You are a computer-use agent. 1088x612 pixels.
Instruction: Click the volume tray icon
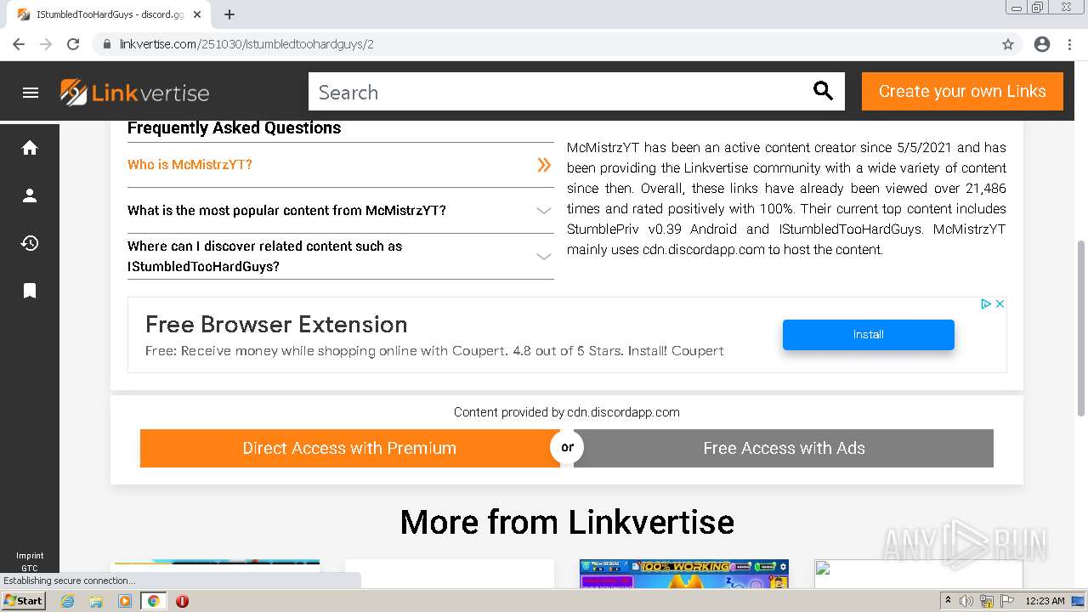[x=966, y=601]
